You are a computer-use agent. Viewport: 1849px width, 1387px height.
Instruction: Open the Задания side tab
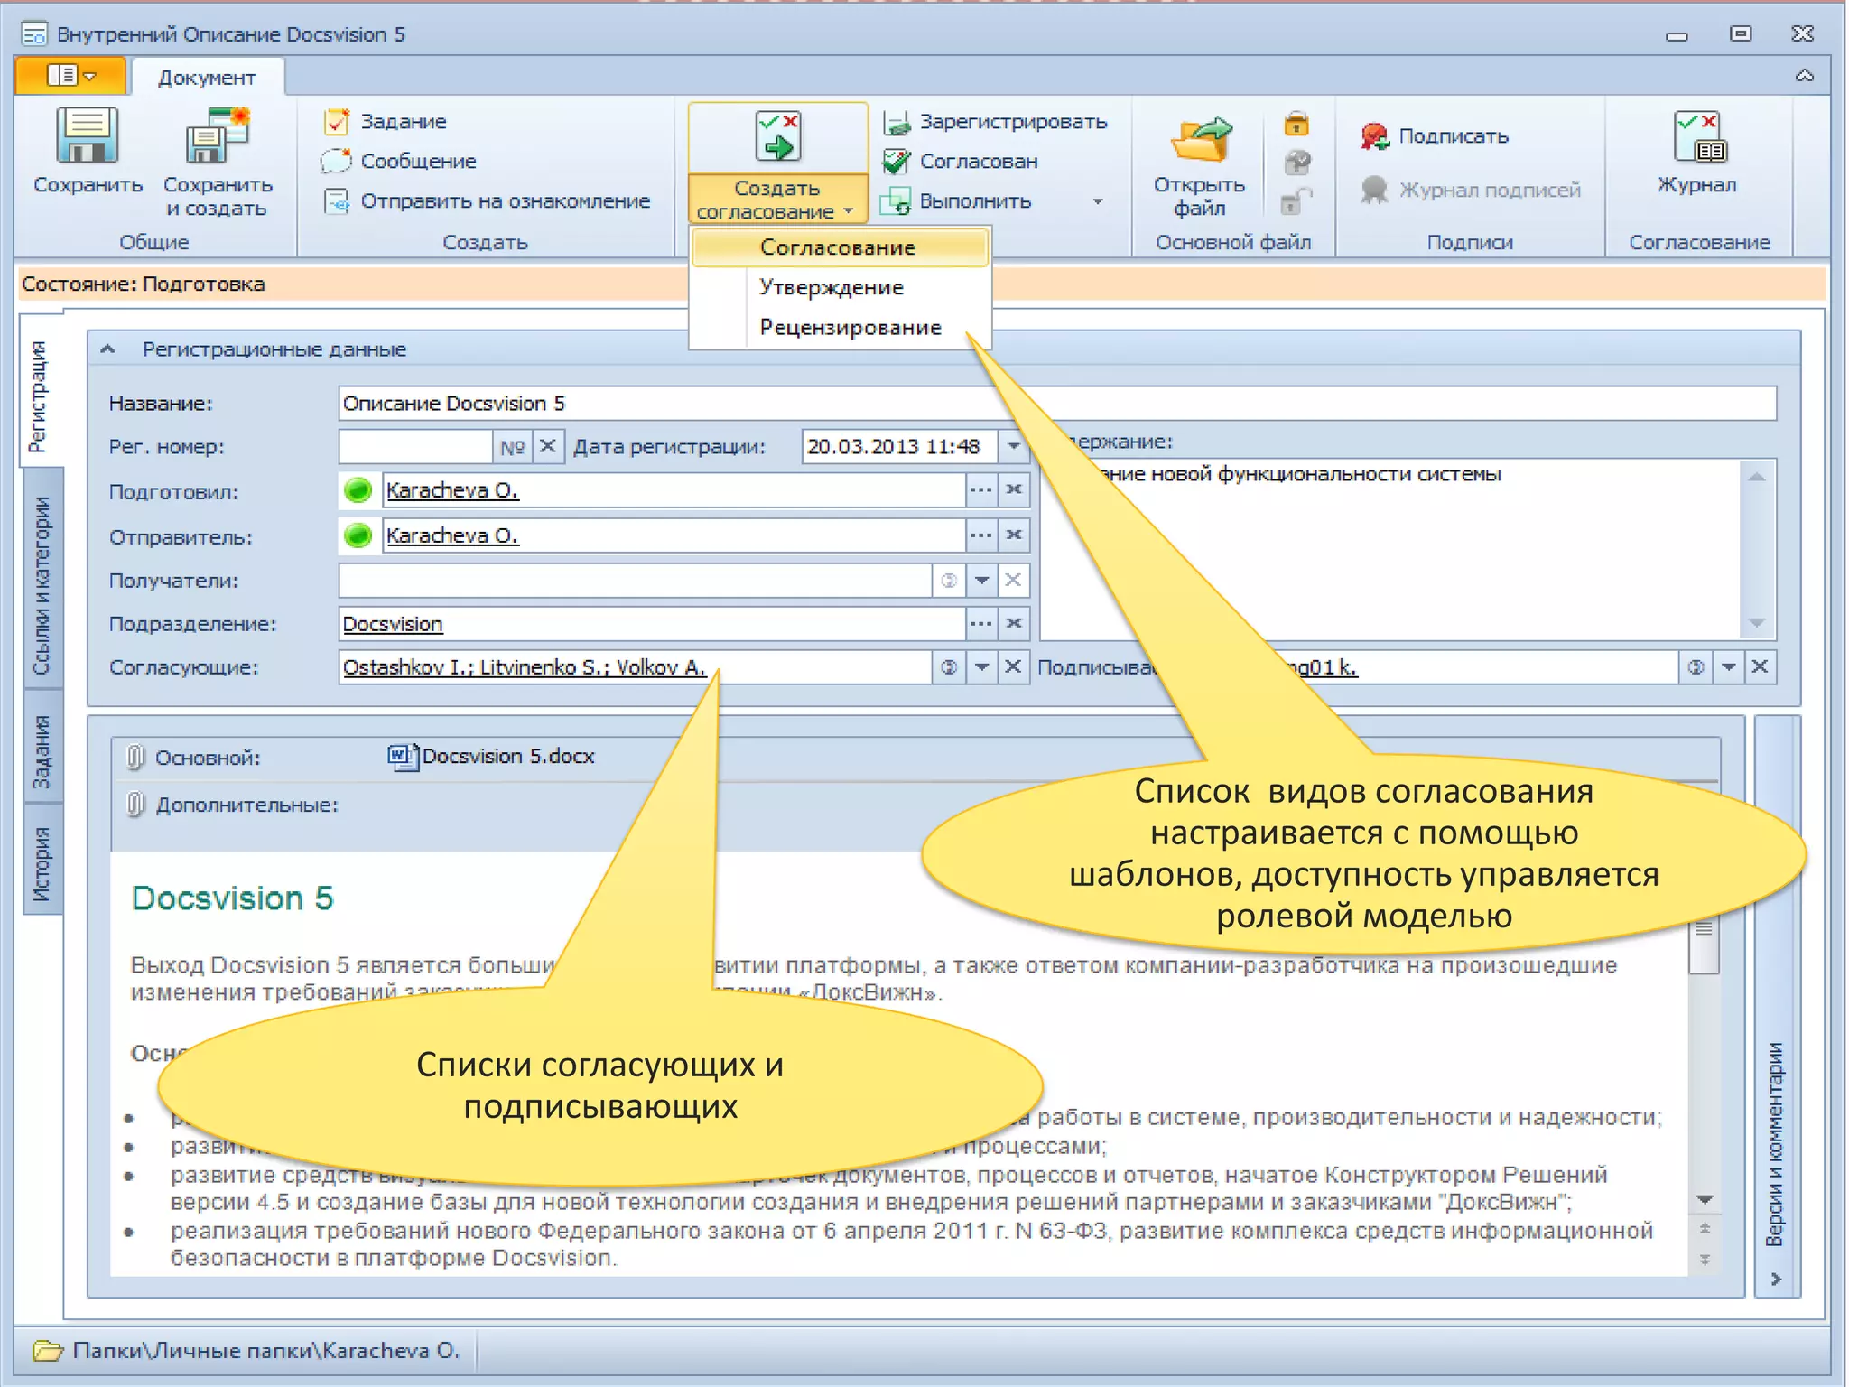pyautogui.click(x=42, y=750)
